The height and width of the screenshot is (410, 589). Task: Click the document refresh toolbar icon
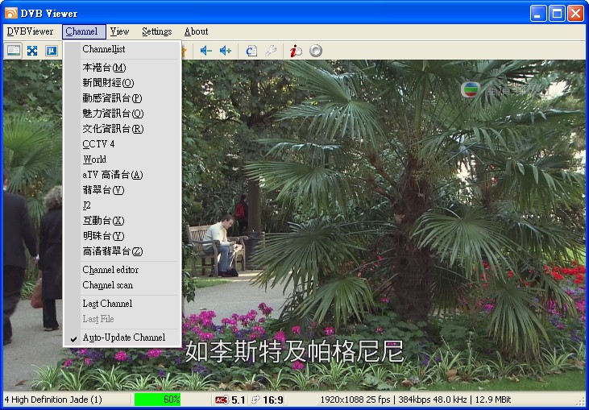(x=251, y=51)
